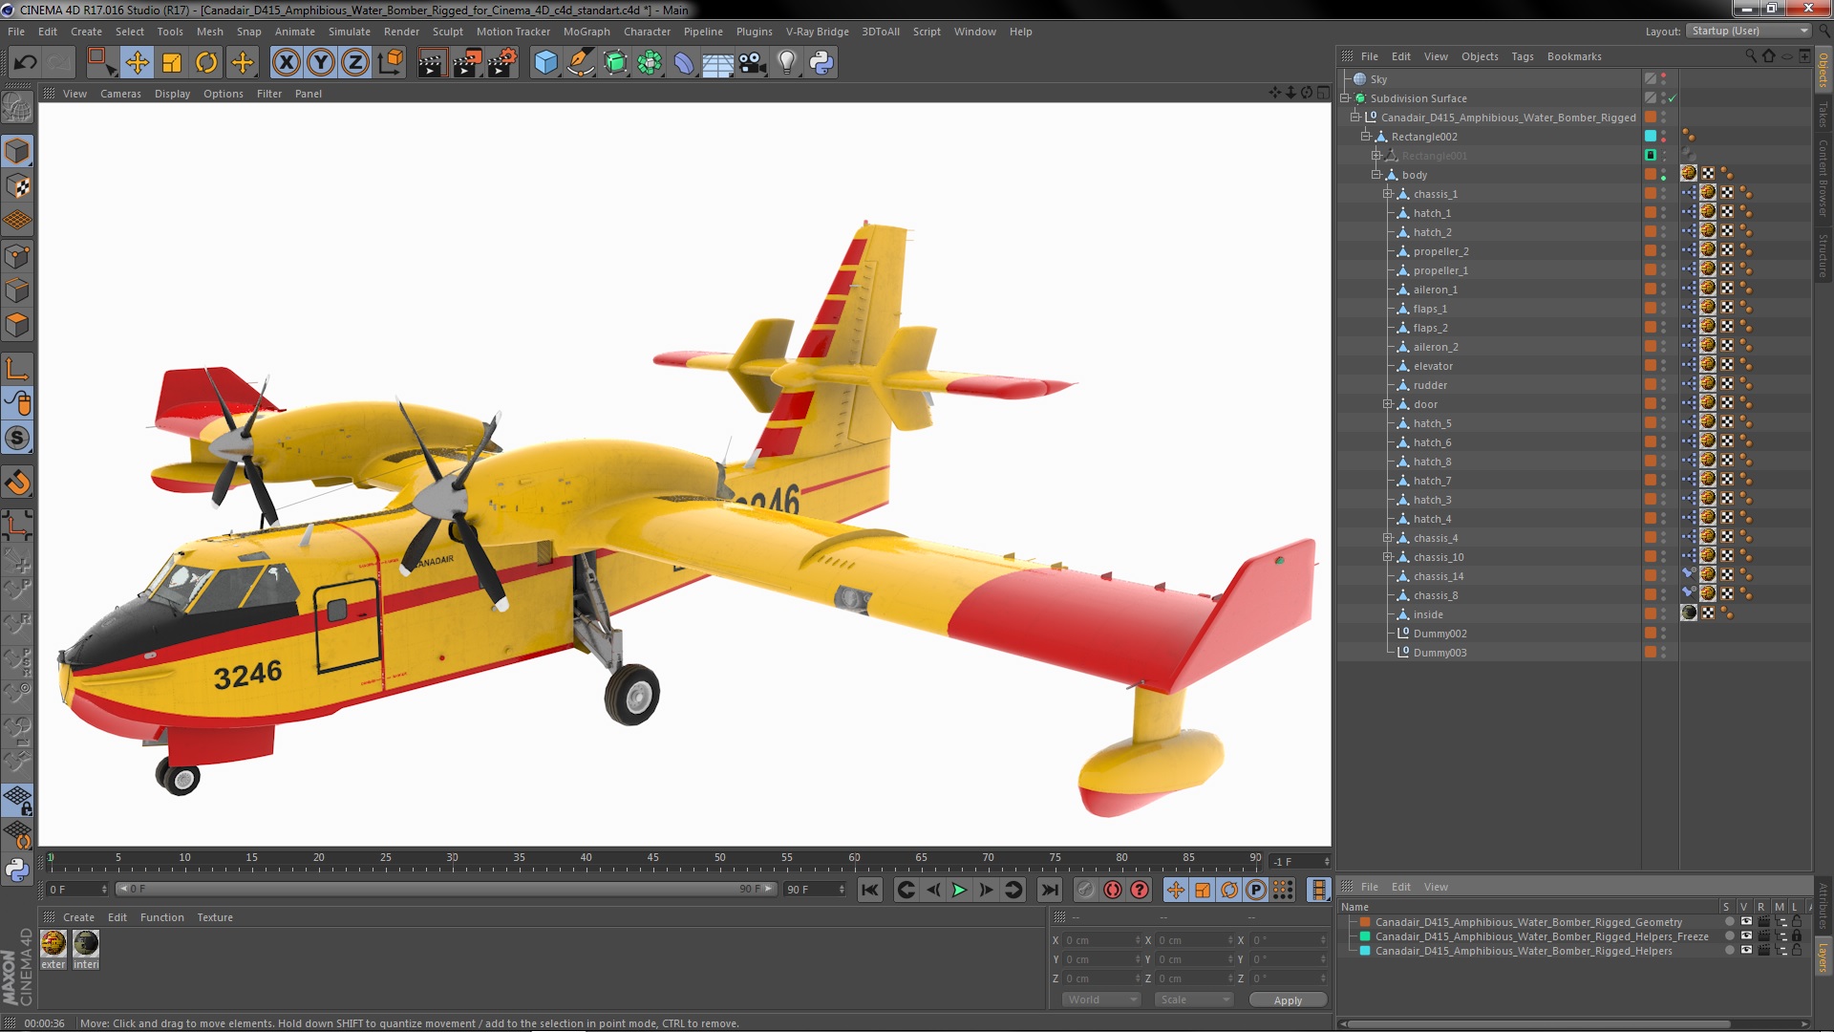
Task: Select the rudder object in the tree
Action: [1430, 385]
